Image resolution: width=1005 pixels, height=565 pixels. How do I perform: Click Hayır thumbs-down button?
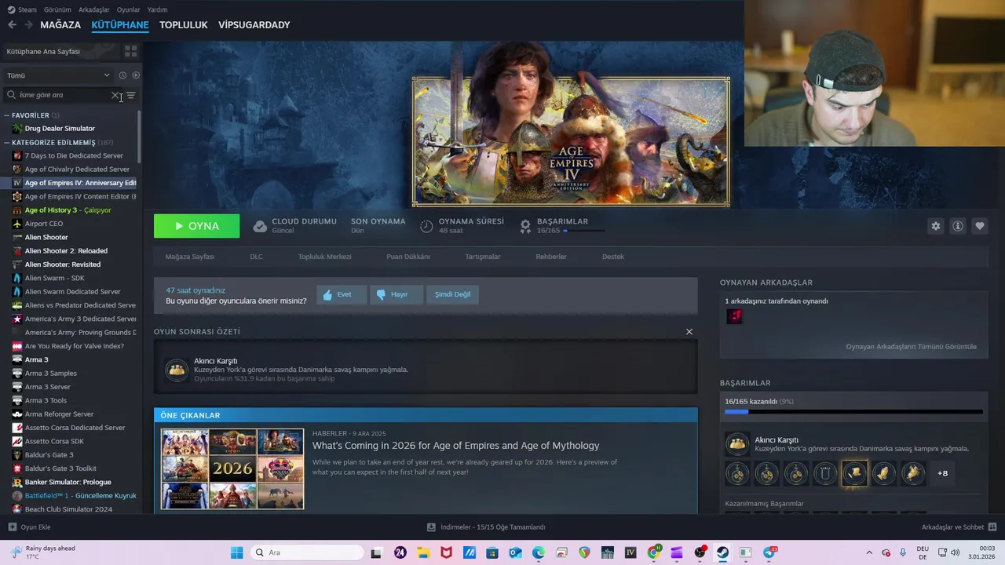click(x=397, y=295)
